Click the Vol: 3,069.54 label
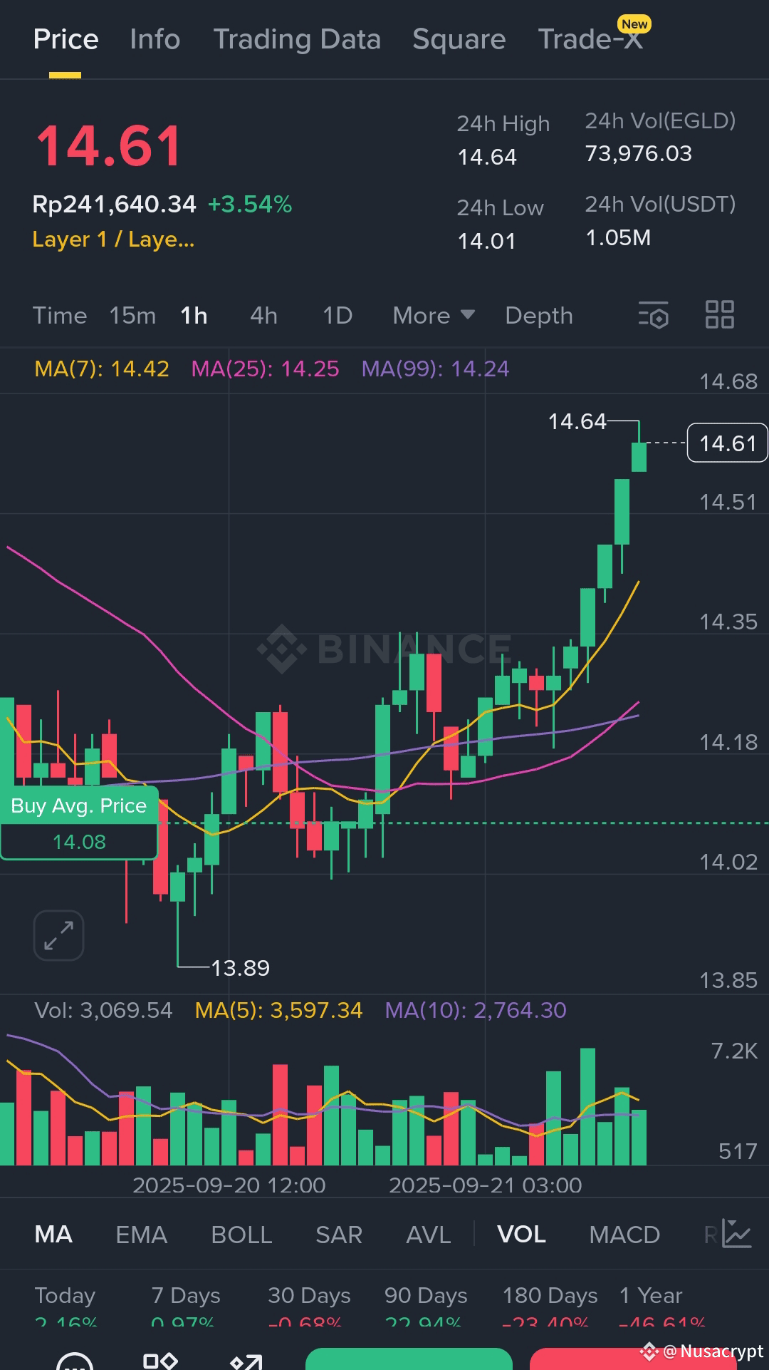 [x=103, y=1010]
